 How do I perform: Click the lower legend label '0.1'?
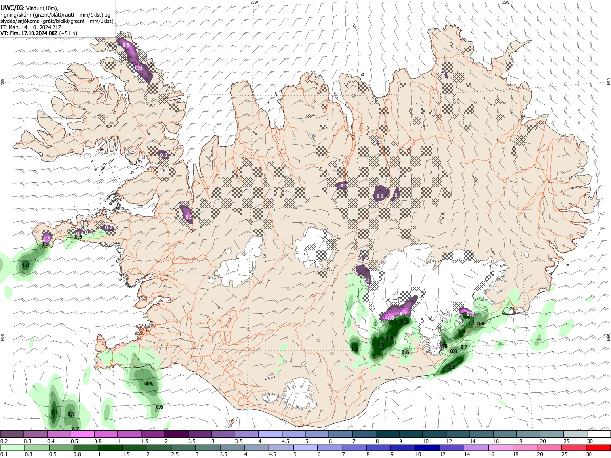[x=4, y=455]
